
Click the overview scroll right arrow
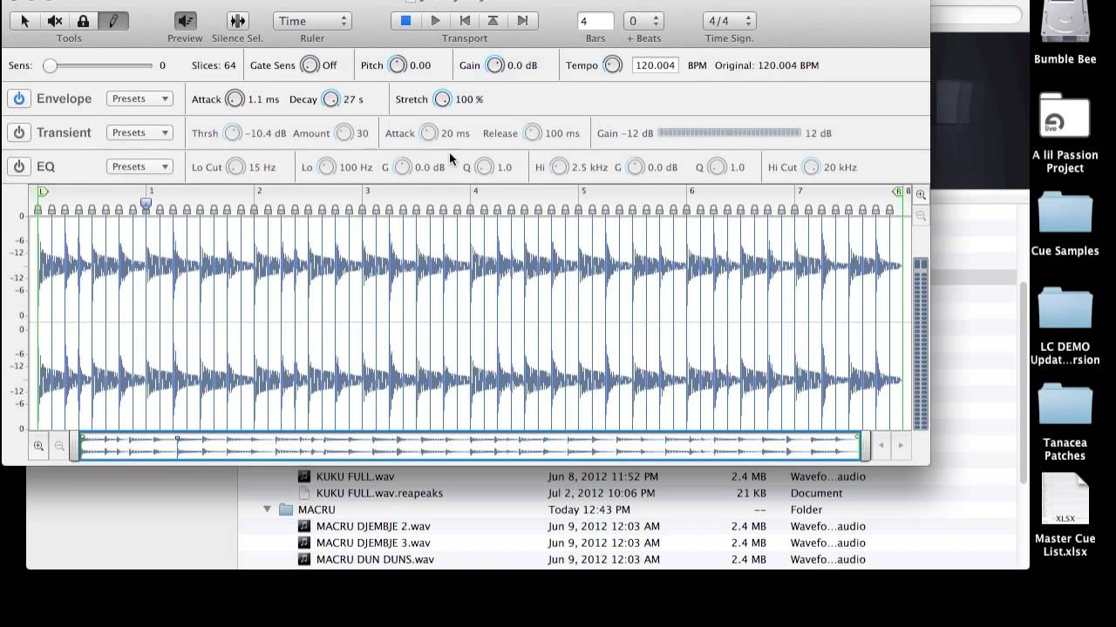pyautogui.click(x=901, y=446)
